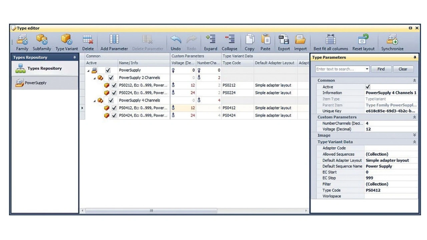Click the Import toolbar icon
The width and height of the screenshot is (427, 240).
click(x=300, y=40)
